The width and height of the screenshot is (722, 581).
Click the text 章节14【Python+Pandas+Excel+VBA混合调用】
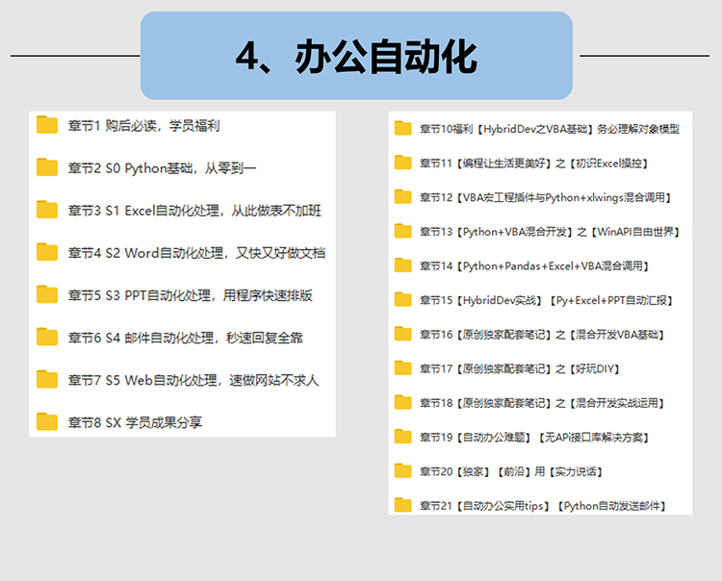click(534, 265)
